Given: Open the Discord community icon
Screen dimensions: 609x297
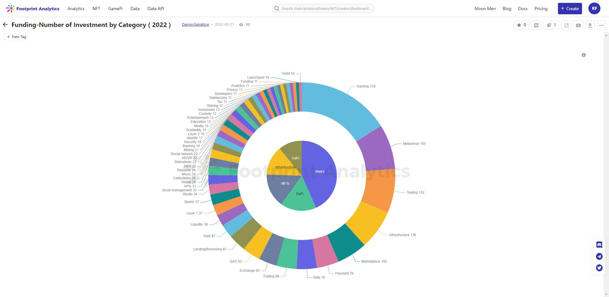Looking at the screenshot, I should tap(599, 245).
